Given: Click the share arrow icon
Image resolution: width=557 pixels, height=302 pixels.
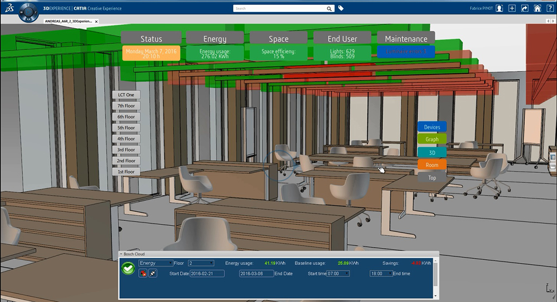Looking at the screenshot, I should click(524, 9).
